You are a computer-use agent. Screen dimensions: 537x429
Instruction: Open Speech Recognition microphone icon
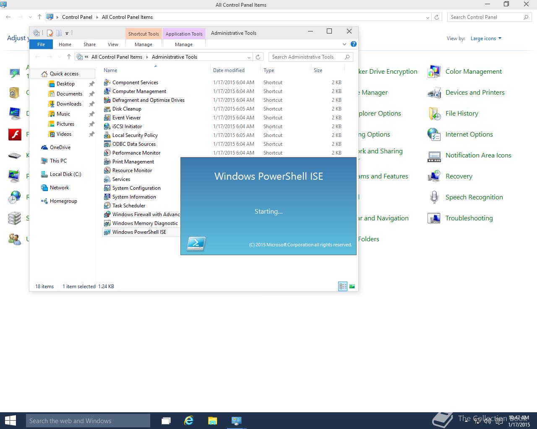click(434, 197)
